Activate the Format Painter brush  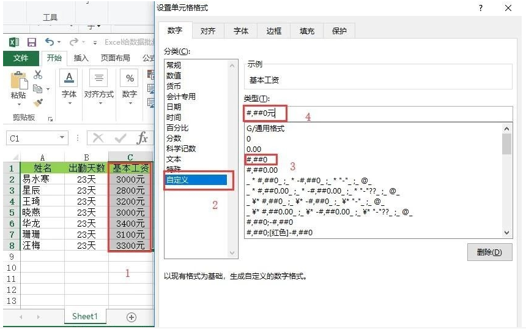click(x=38, y=102)
